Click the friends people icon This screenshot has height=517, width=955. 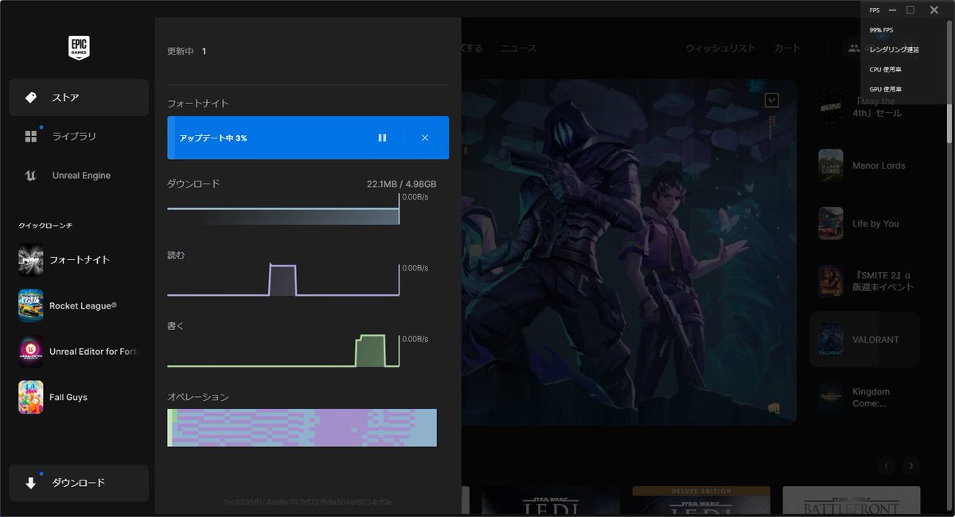(x=854, y=49)
